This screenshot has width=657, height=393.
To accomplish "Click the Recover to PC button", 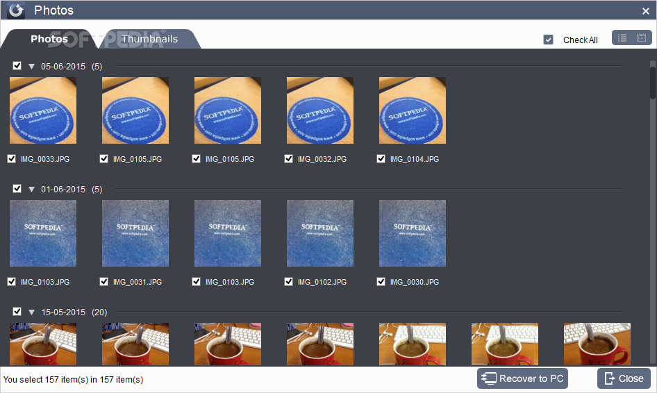I will coord(522,378).
